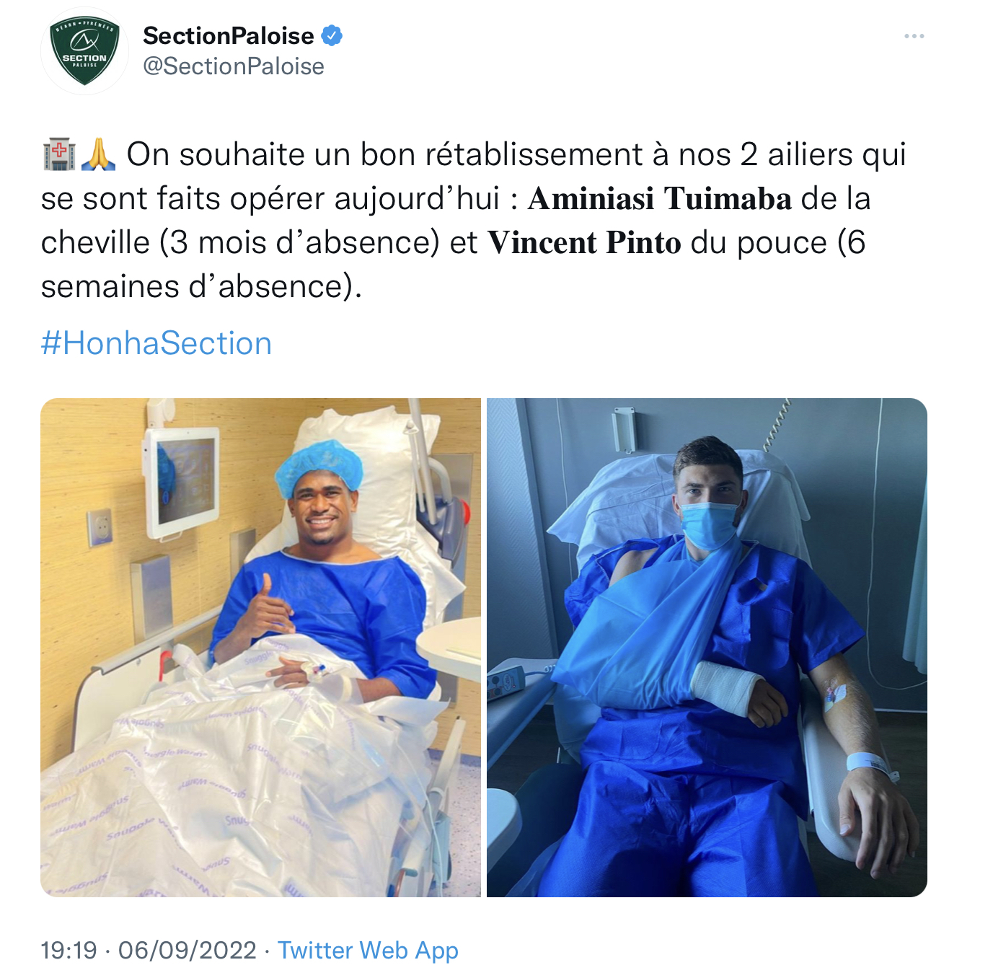The image size is (993, 978).
Task: Click the blue surgical cap in left photo
Action: (x=318, y=463)
